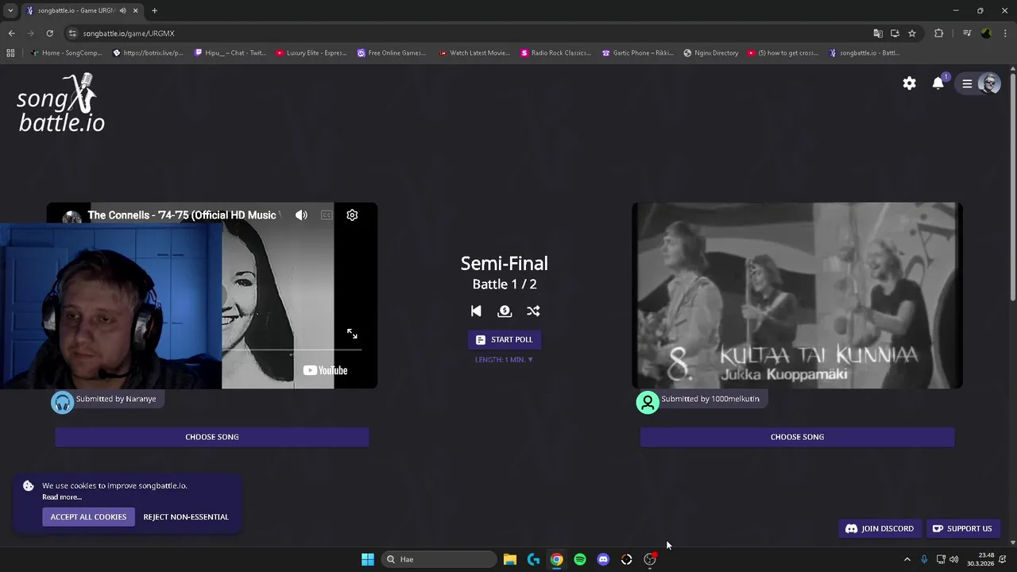
Task: Toggle captions on The Connells video
Action: 327,215
